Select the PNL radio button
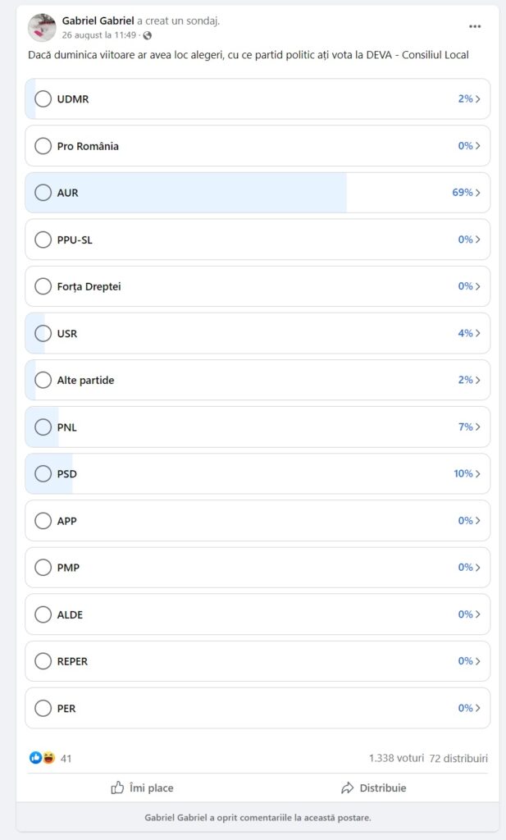 click(x=43, y=427)
